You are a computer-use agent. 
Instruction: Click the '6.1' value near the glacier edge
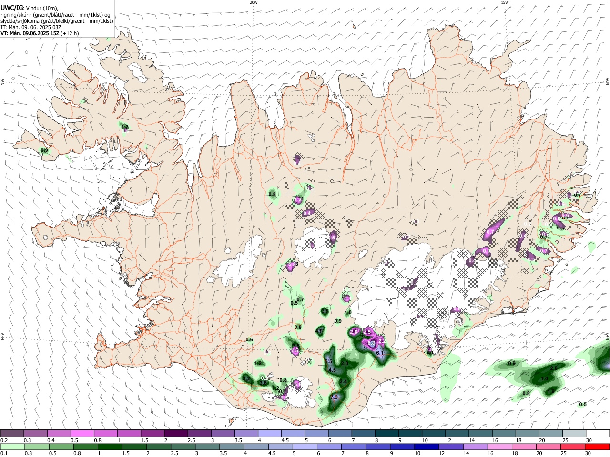[x=379, y=353]
